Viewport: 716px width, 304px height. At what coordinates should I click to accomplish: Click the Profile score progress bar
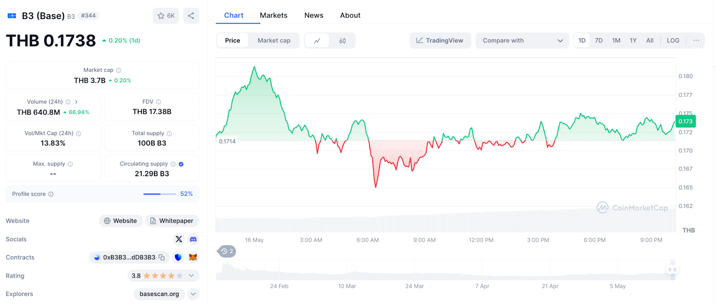tap(159, 194)
